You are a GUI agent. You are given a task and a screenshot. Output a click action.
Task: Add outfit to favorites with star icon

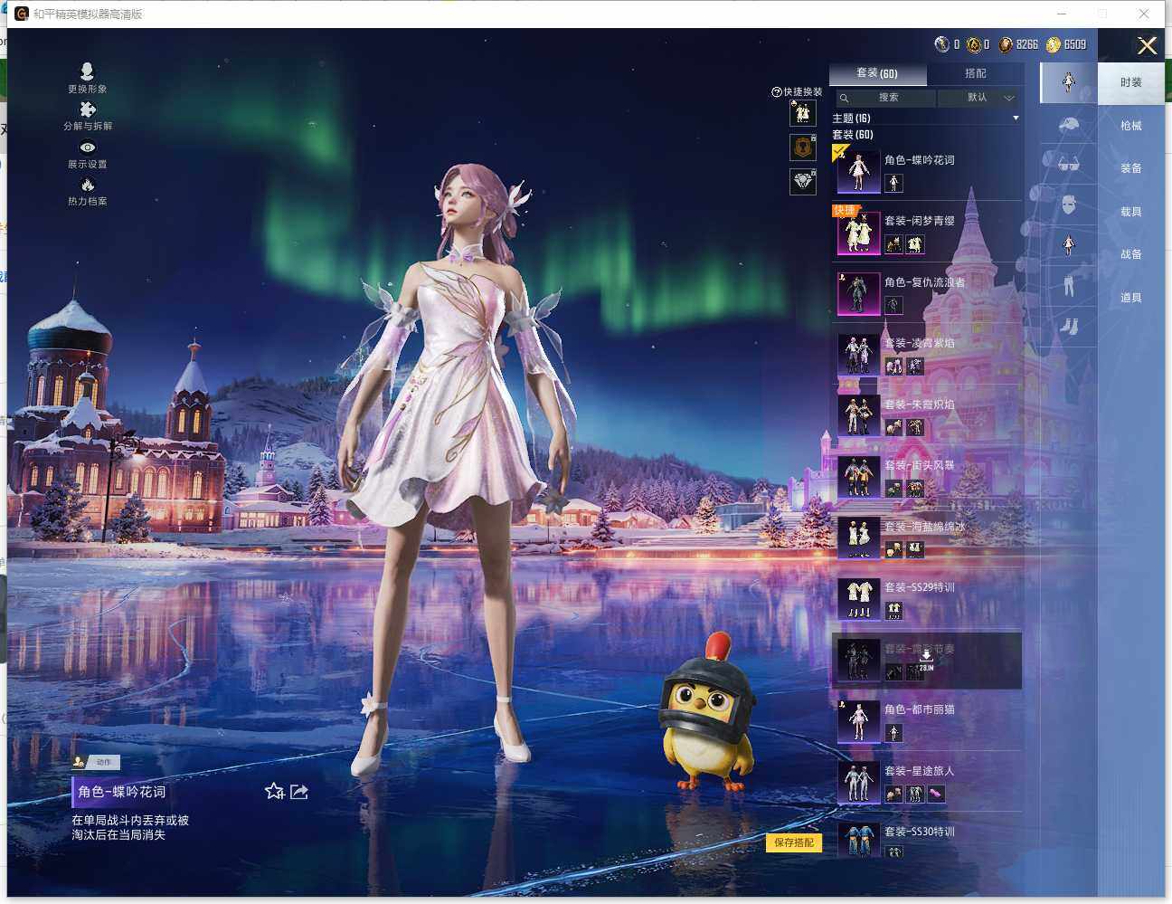tap(274, 792)
